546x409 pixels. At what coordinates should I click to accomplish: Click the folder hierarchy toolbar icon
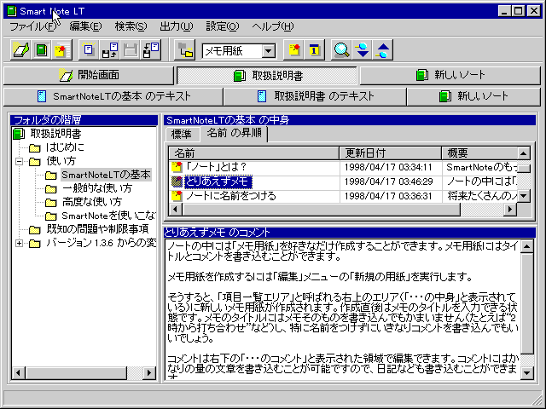[x=185, y=51]
